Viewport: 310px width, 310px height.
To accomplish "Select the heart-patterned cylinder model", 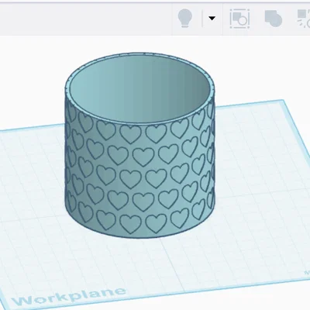I will point(139,146).
